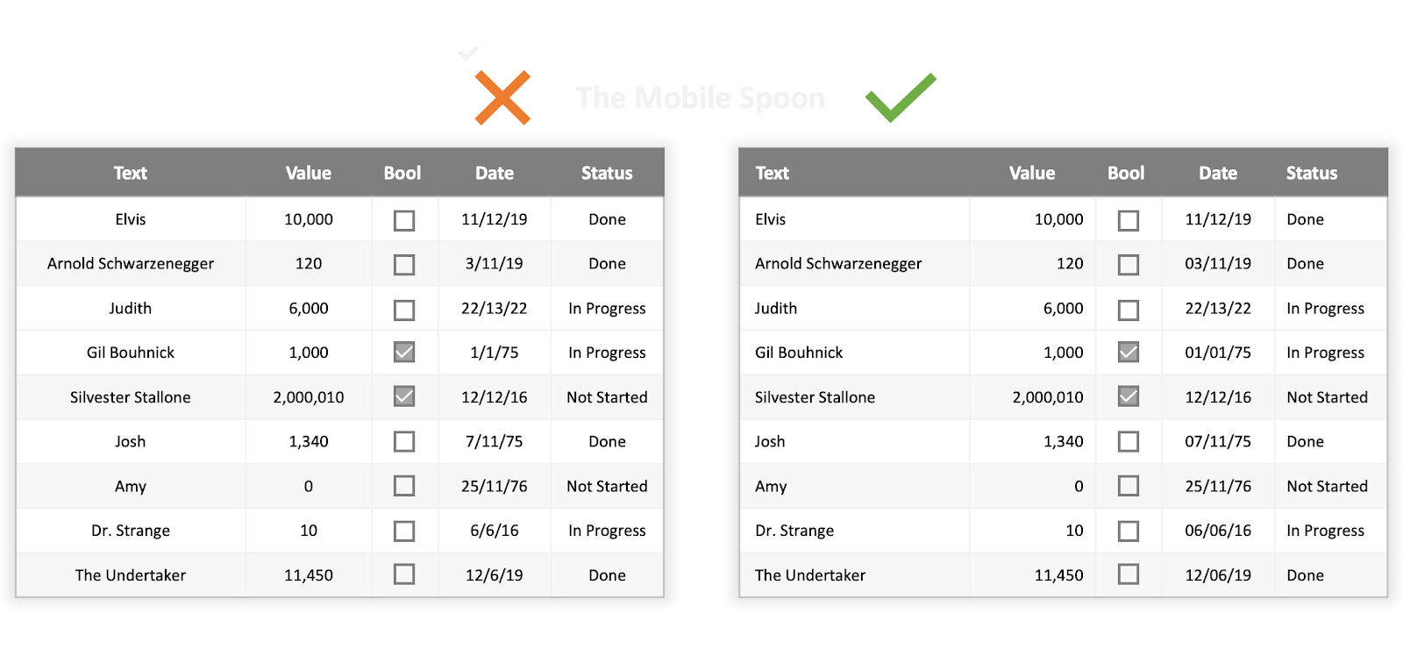Select the date cell 06/06/16
This screenshot has height=649, width=1403.
pyautogui.click(x=1218, y=531)
